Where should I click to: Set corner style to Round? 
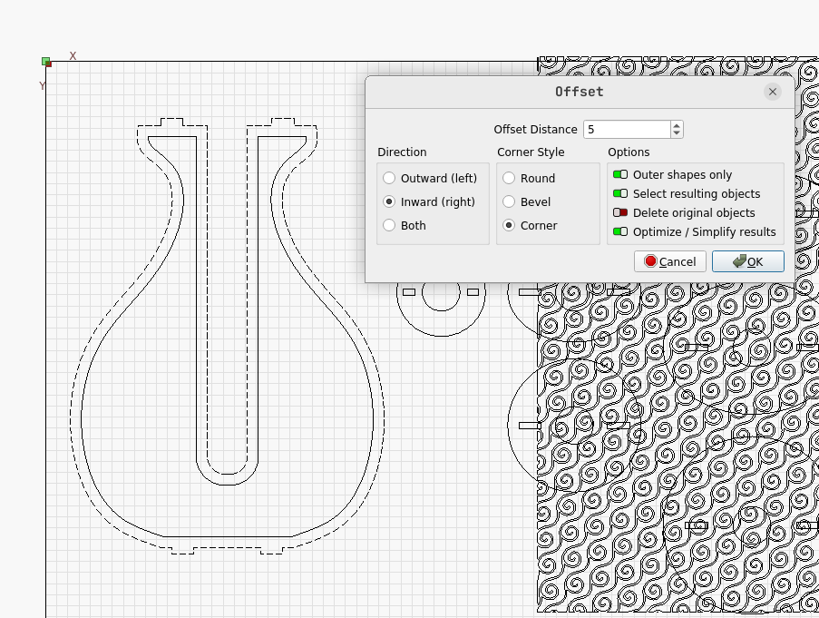coord(509,179)
